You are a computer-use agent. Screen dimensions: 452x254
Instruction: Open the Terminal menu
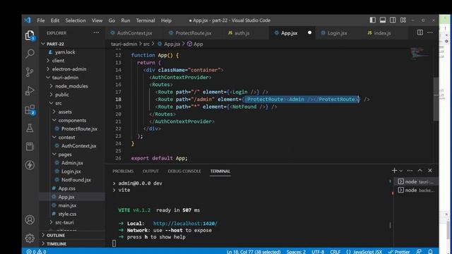tap(145, 20)
